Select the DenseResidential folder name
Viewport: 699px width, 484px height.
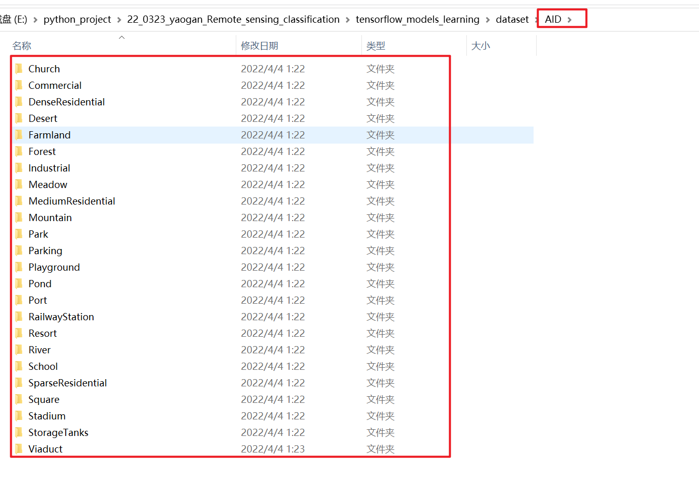(x=67, y=102)
